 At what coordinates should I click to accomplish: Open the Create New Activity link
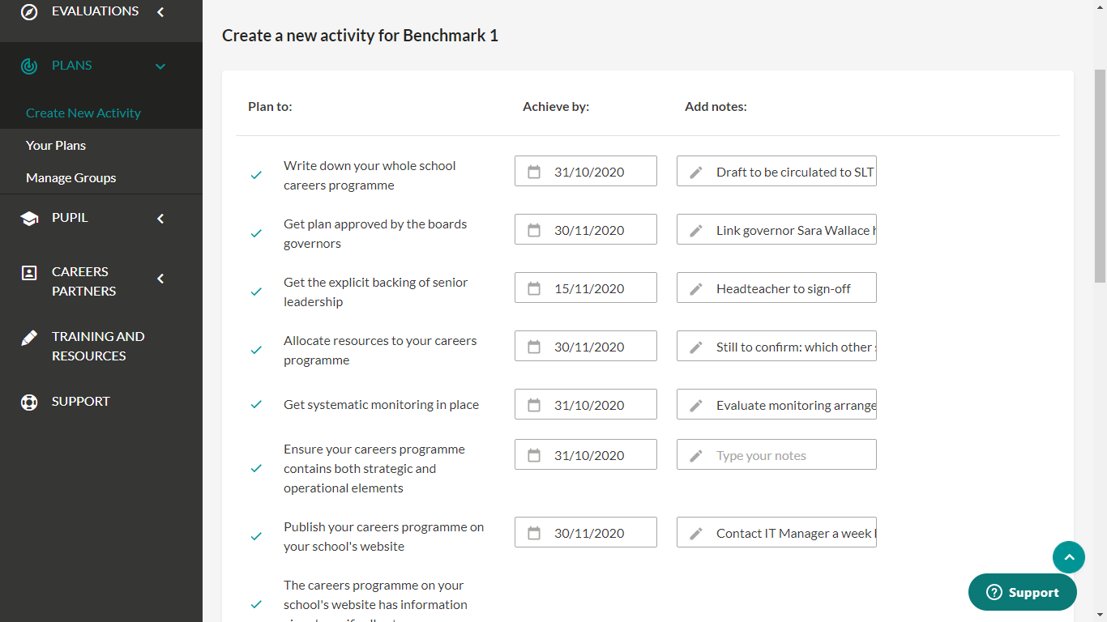(83, 113)
